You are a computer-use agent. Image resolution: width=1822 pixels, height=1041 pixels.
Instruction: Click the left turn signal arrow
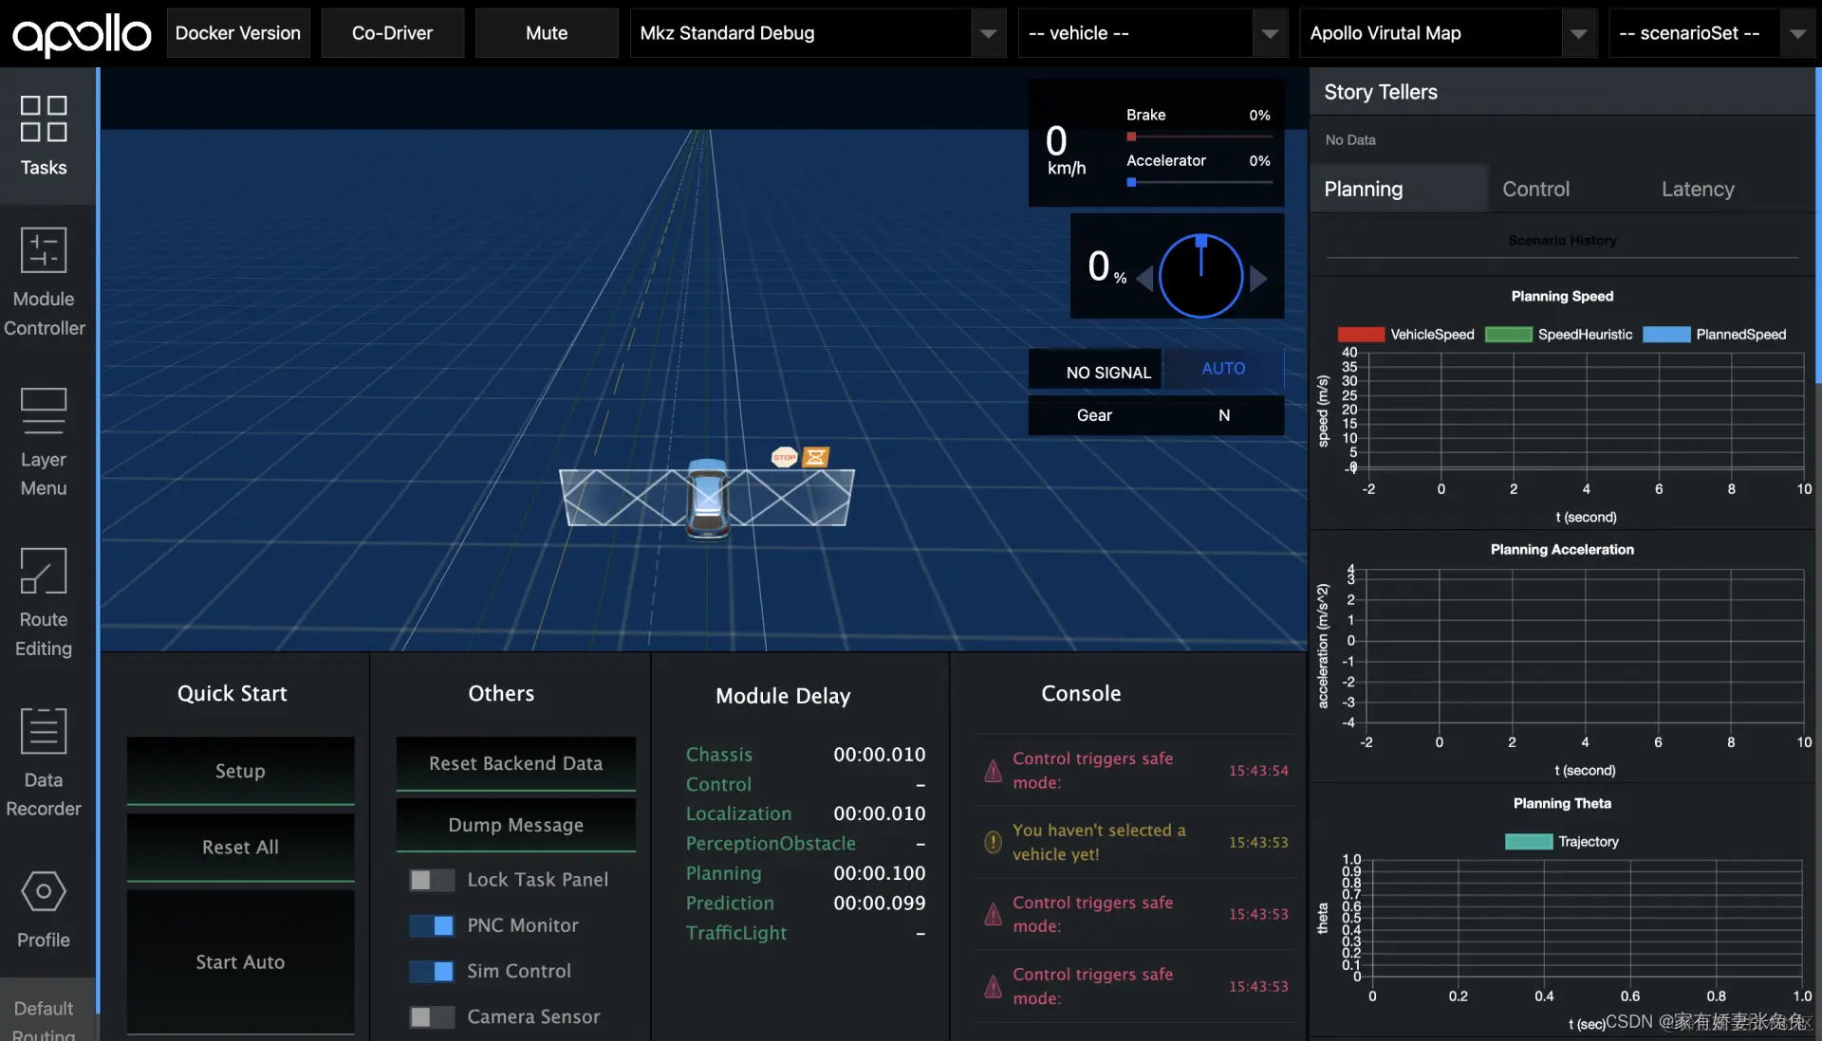pyautogui.click(x=1144, y=278)
